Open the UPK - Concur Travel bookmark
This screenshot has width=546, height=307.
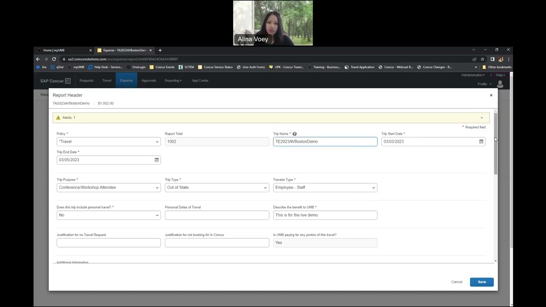pos(286,67)
